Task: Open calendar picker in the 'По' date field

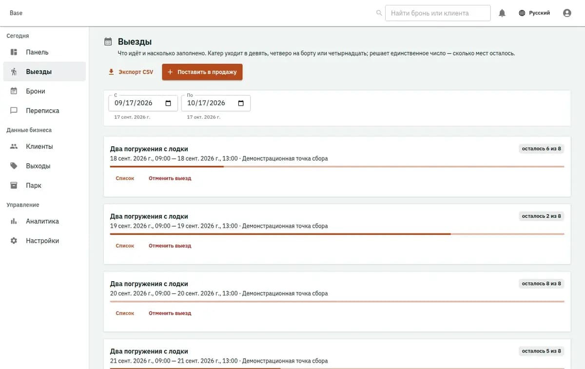Action: (241, 103)
